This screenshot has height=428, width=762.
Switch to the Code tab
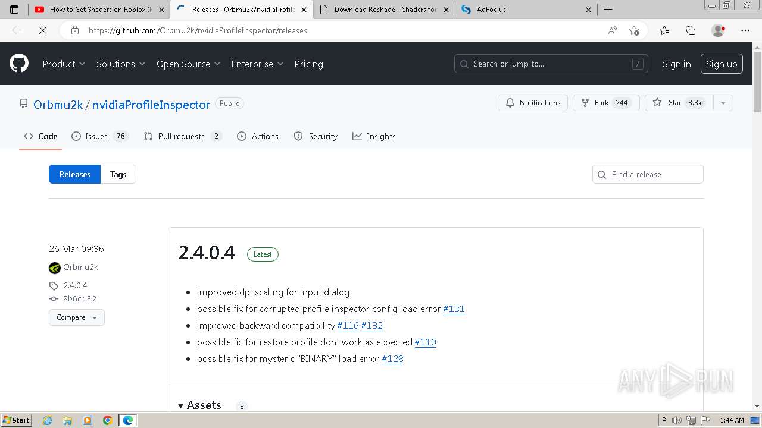[x=40, y=136]
